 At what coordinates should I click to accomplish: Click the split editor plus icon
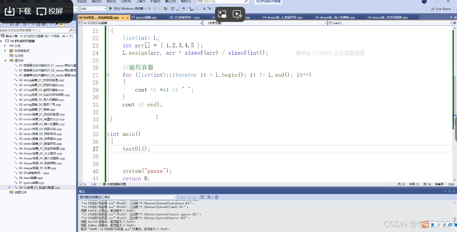(455, 23)
